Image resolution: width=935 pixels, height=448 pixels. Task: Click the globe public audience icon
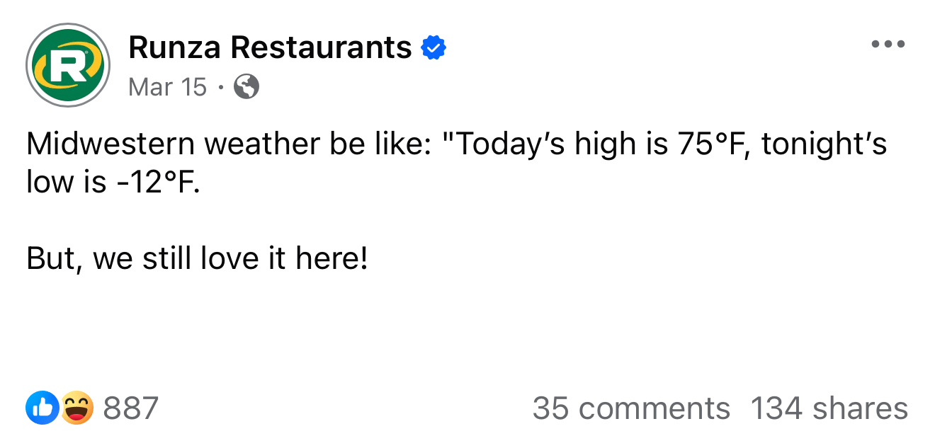point(246,87)
